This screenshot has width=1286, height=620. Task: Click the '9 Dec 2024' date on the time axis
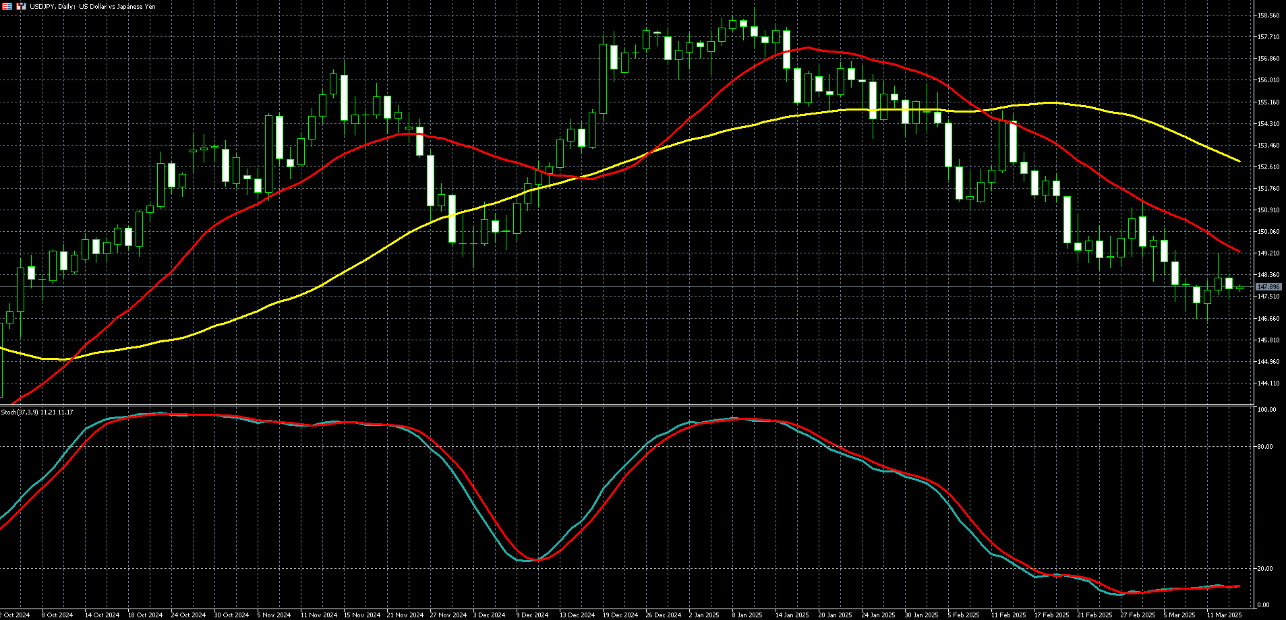532,615
